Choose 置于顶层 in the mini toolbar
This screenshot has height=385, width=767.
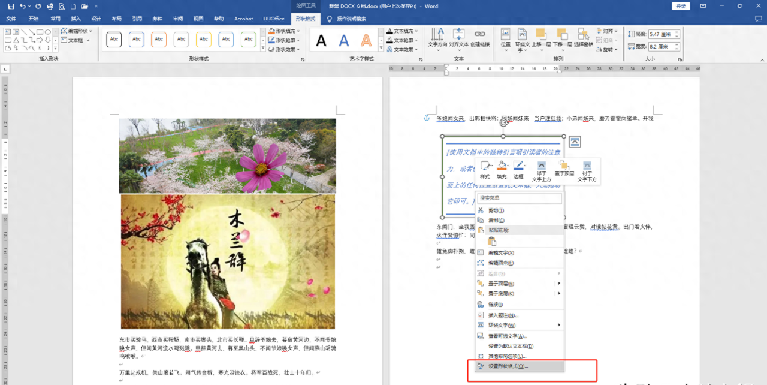564,169
